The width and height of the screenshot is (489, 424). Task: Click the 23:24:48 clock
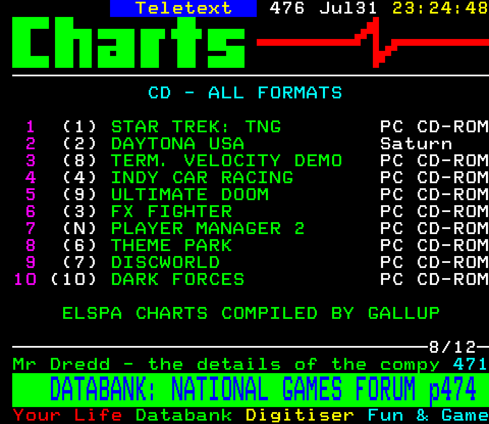[440, 8]
